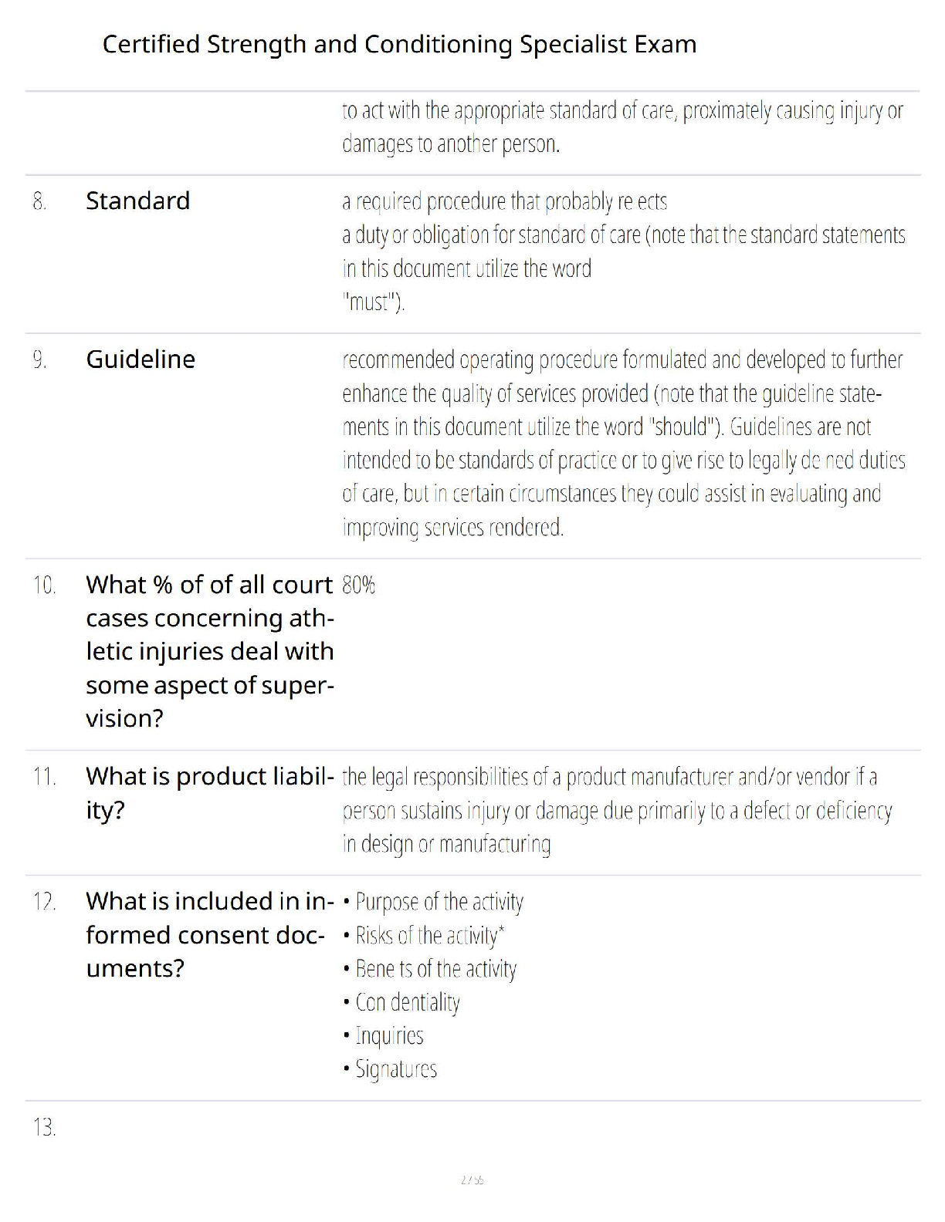Click the bullet 'Risks of the activity*'

tap(429, 936)
